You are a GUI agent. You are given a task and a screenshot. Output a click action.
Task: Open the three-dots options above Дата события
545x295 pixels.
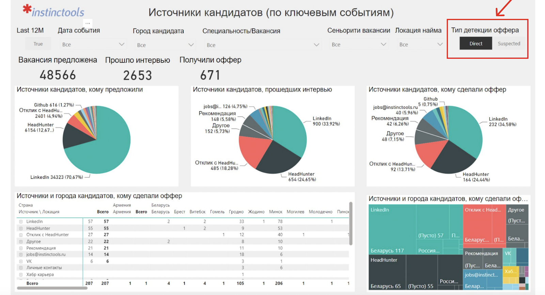(x=88, y=24)
